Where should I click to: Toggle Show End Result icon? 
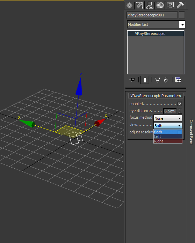(145, 80)
